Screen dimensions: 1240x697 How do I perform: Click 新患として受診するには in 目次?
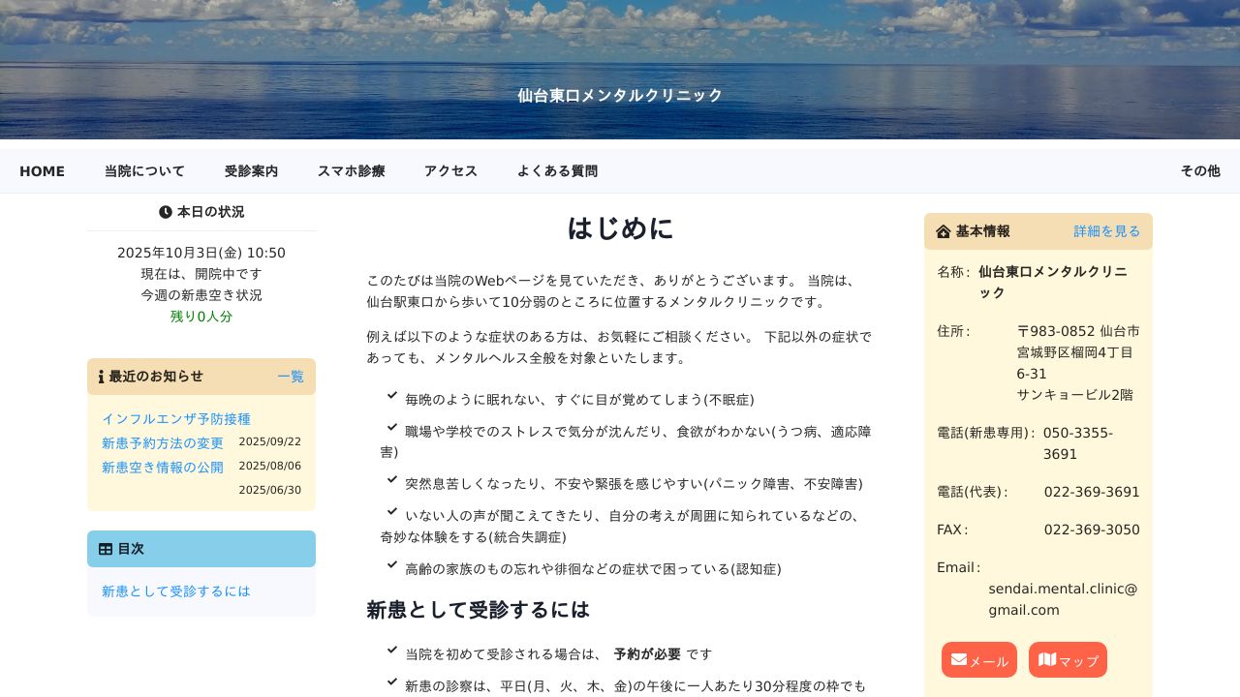coord(175,591)
